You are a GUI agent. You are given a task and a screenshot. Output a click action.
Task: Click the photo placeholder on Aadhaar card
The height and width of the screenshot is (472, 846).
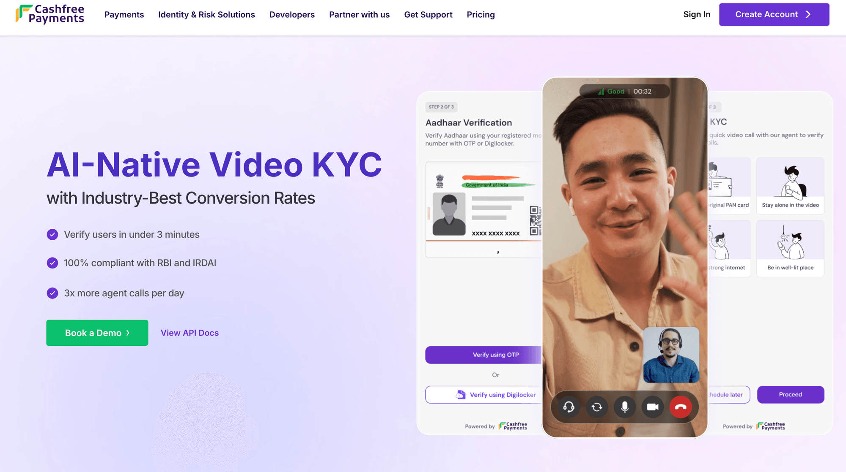(449, 214)
